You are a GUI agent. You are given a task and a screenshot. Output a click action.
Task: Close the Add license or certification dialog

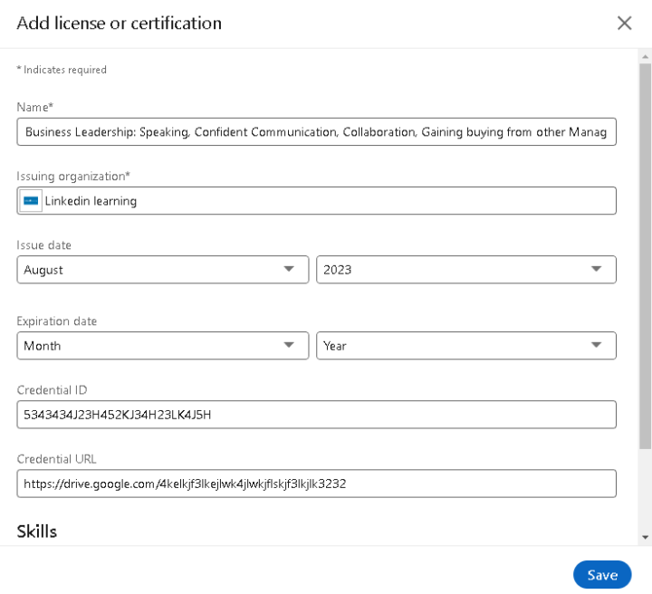click(624, 24)
